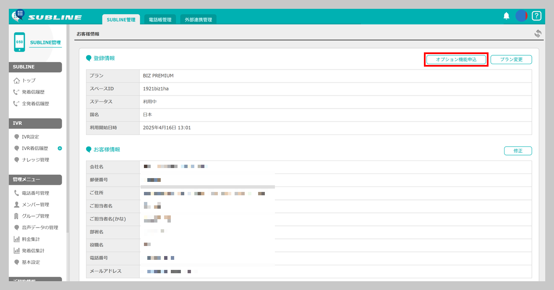Click the プラン変更 button
This screenshot has height=290, width=554.
point(511,60)
